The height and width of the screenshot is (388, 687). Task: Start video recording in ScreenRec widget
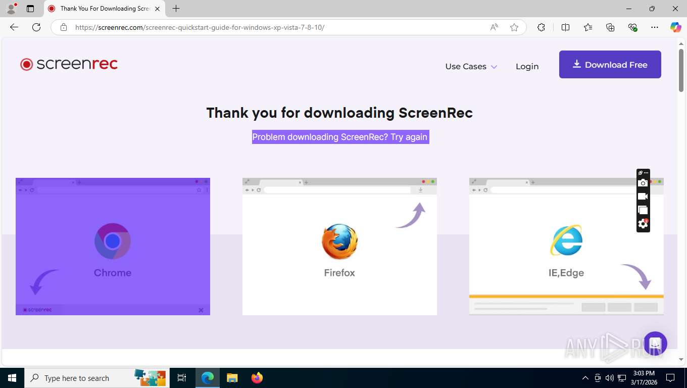643,197
